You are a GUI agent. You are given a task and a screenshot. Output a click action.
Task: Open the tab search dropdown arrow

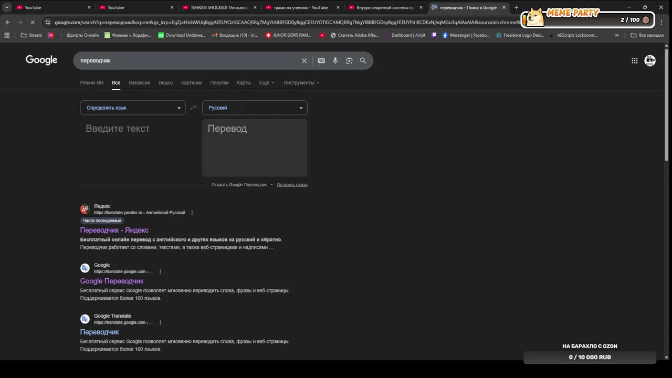[x=7, y=7]
